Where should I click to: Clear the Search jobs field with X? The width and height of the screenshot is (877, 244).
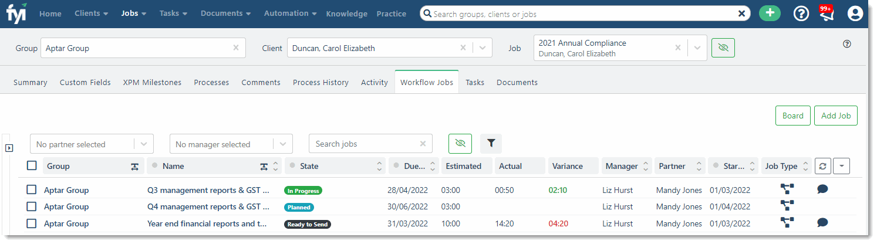[x=423, y=144]
